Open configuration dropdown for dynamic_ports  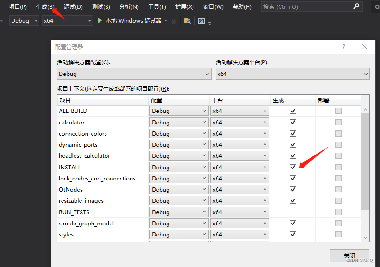coord(179,145)
